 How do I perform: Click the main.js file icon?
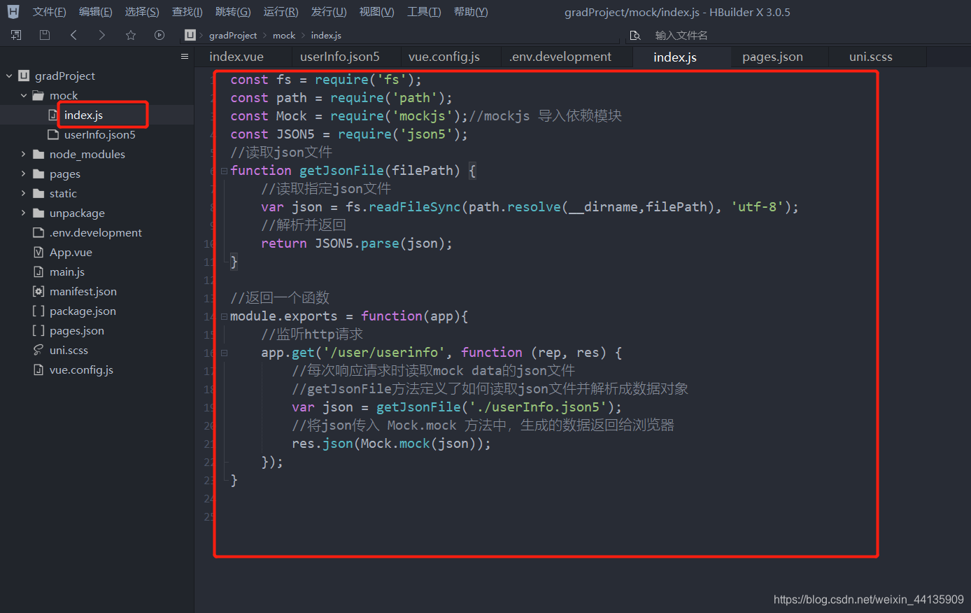click(x=38, y=272)
